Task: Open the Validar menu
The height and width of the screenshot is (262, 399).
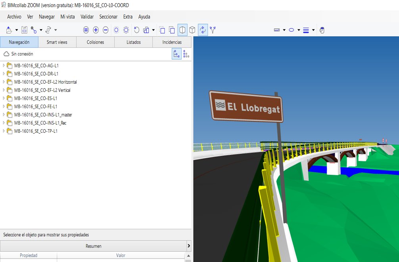Action: pyautogui.click(x=87, y=17)
